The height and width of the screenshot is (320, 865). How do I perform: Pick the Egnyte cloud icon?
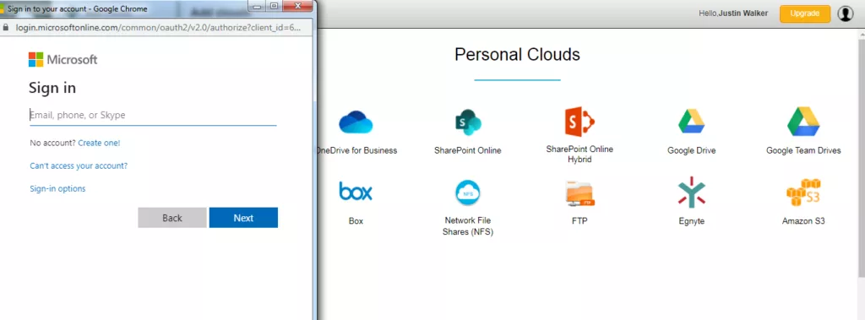point(691,193)
